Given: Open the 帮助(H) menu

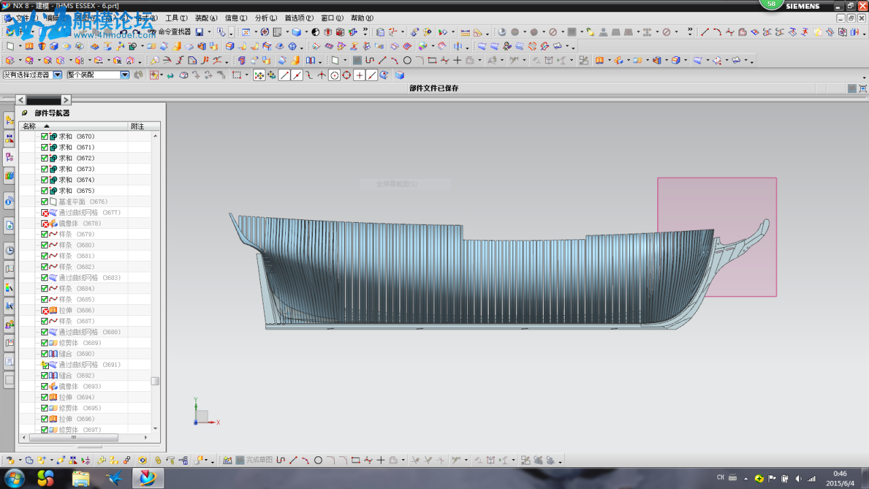Looking at the screenshot, I should click(362, 18).
